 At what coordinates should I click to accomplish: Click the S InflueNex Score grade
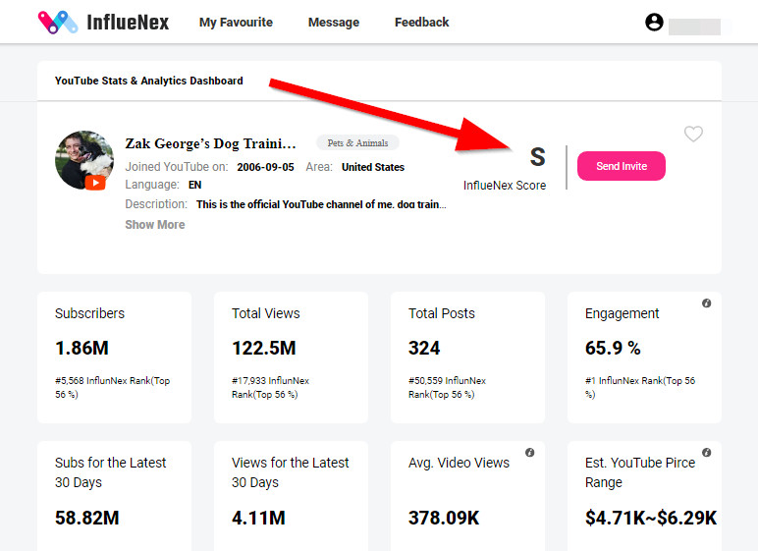537,157
